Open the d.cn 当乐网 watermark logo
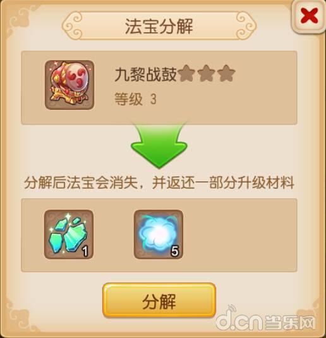326x338 pixels. pos(265,320)
